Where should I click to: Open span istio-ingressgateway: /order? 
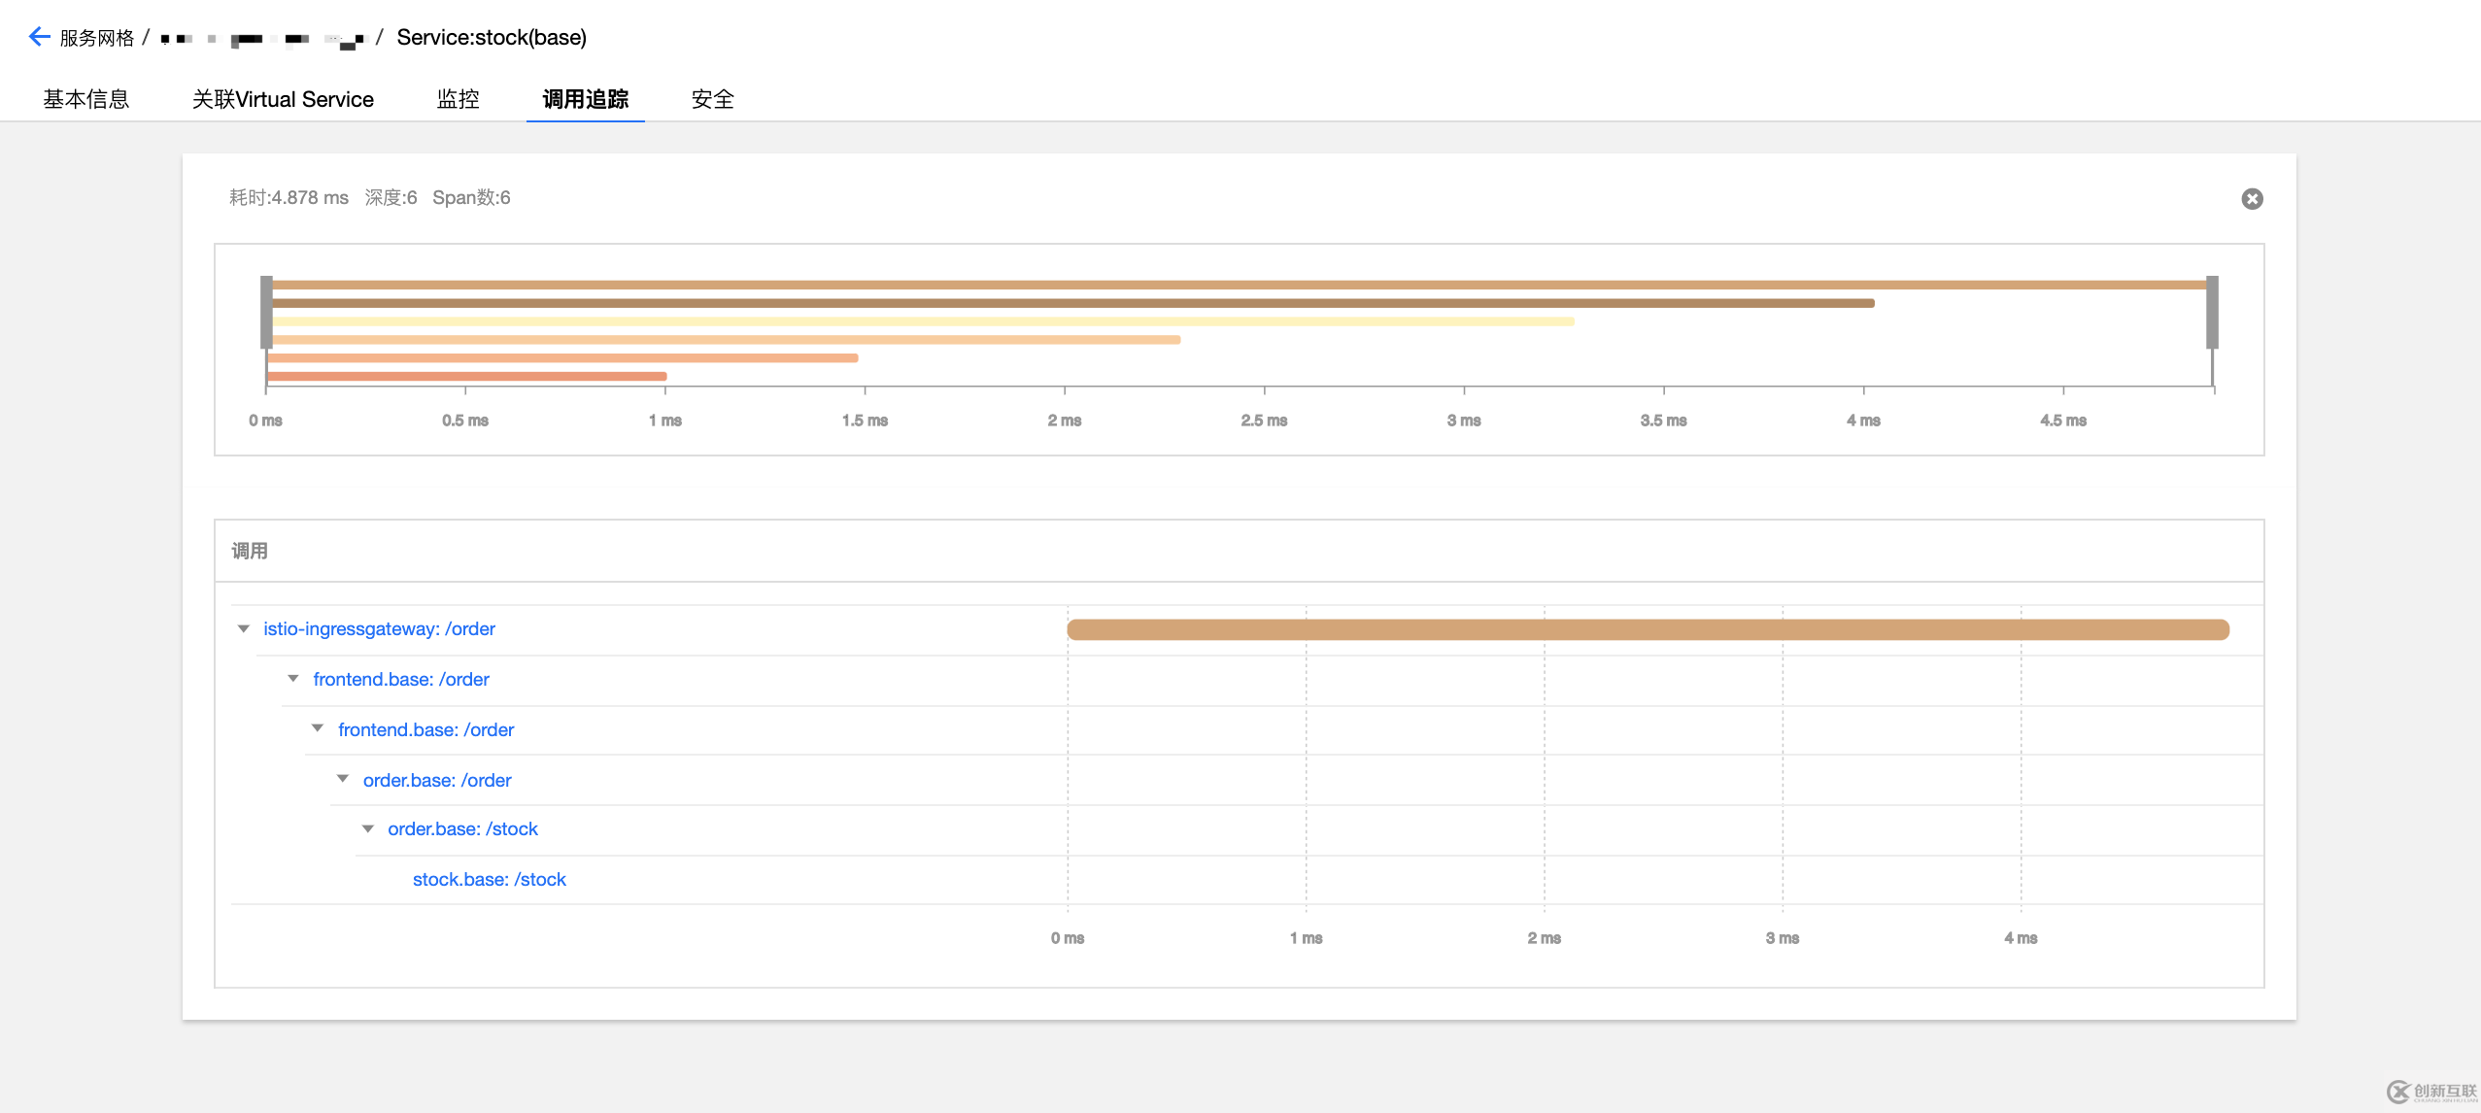[379, 629]
